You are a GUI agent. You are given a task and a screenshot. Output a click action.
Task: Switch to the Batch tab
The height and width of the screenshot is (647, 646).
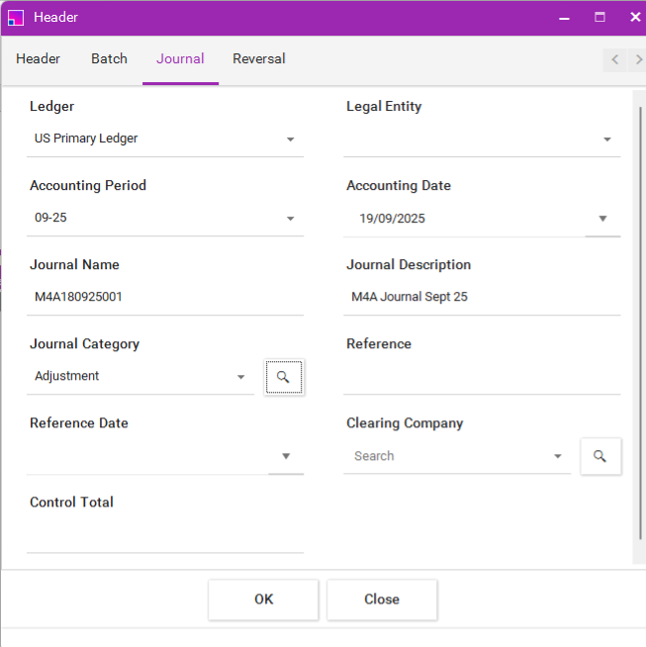point(109,59)
